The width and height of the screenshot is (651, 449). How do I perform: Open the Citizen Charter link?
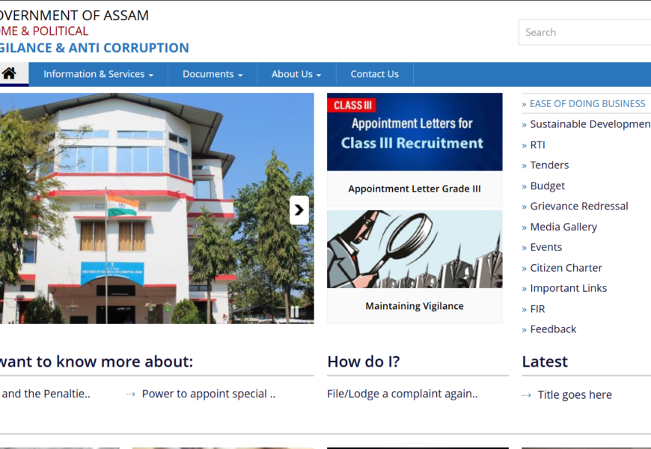[x=566, y=268]
